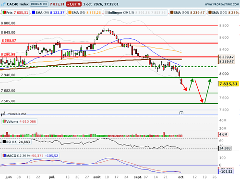Click the Volume legend icon

(4, 121)
